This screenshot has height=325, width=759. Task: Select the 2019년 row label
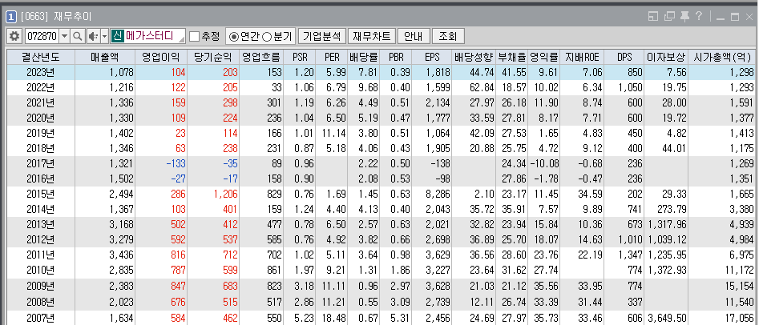click(41, 134)
